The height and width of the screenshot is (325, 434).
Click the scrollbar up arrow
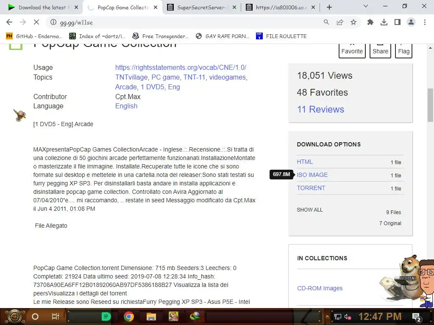click(430, 47)
